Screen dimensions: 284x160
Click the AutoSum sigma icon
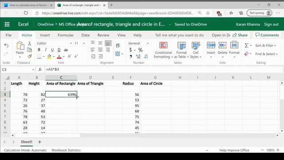click(x=247, y=45)
